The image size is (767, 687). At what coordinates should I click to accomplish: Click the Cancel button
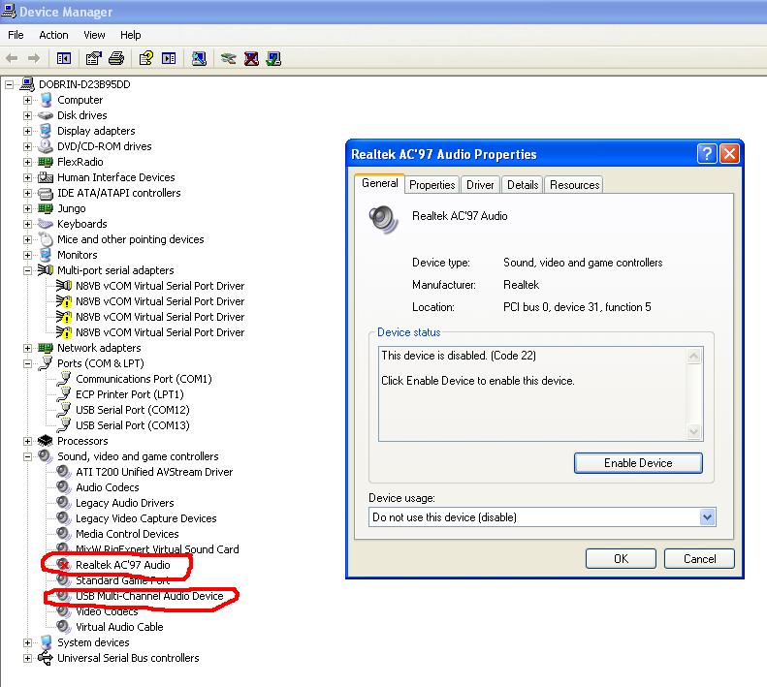(699, 559)
